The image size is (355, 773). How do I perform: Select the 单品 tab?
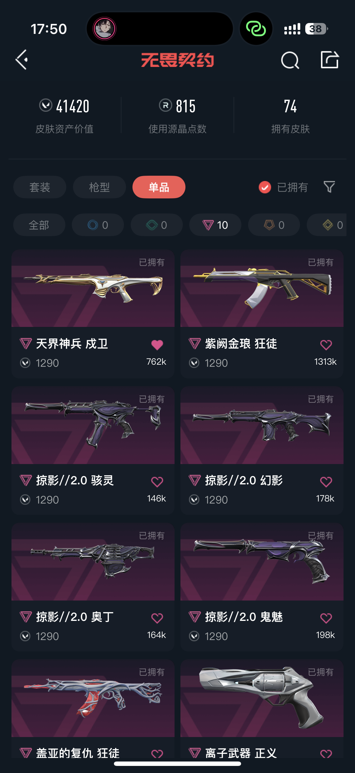pos(159,187)
